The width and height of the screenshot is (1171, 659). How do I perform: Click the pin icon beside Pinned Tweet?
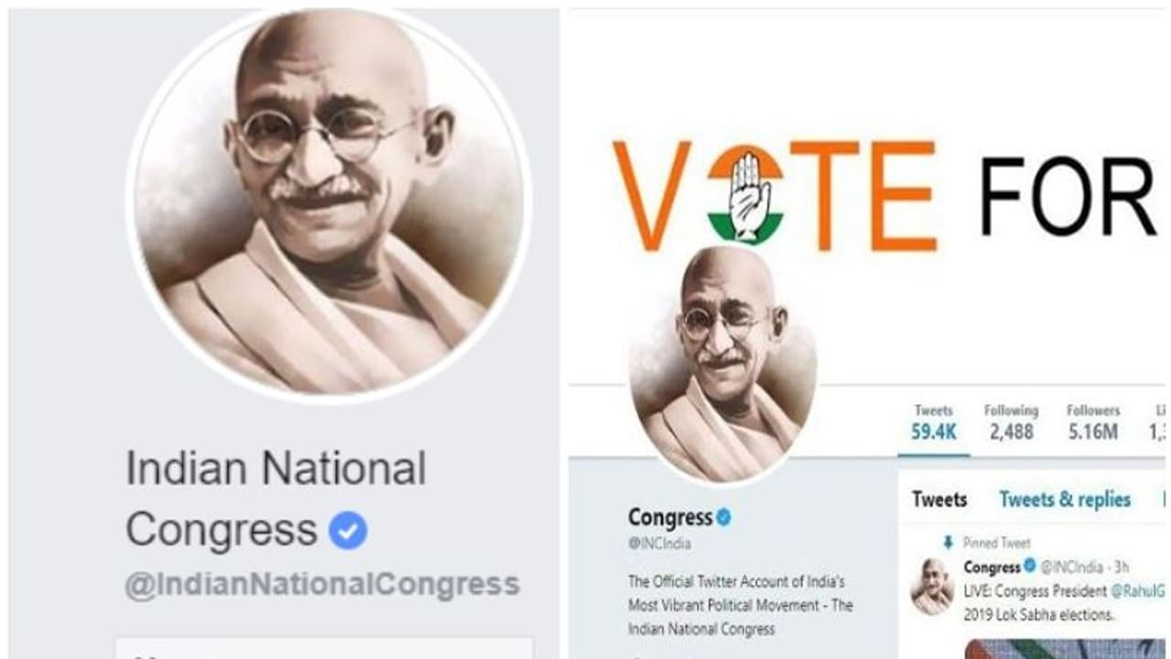[x=947, y=543]
